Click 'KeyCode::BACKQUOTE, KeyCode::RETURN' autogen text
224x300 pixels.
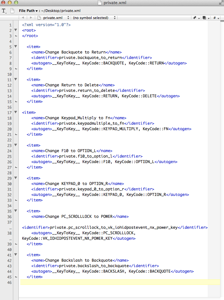(x=123, y=63)
